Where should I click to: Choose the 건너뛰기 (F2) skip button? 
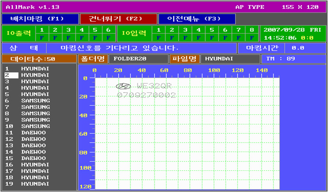[118, 19]
